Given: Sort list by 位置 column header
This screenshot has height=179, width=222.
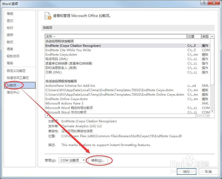Looking at the screenshot, I should [x=194, y=36].
